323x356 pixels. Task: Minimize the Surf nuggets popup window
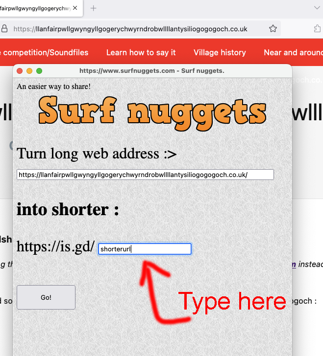[x=29, y=71]
